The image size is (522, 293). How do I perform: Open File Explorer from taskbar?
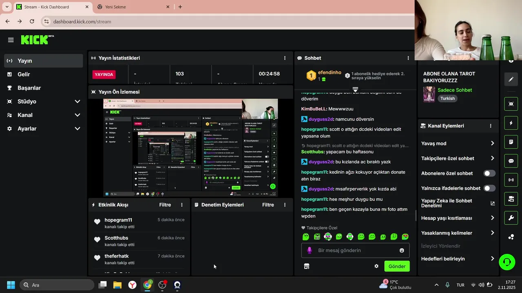click(x=117, y=285)
